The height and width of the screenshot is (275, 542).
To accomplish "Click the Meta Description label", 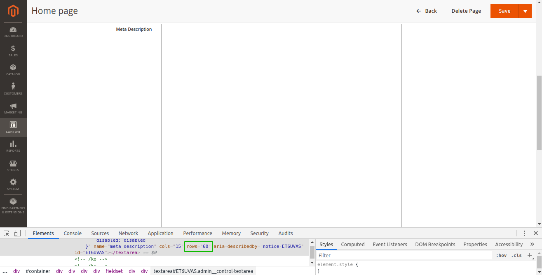I will coord(134,29).
